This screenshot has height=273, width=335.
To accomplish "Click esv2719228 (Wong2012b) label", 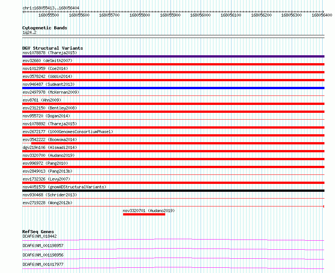I will point(47,203).
